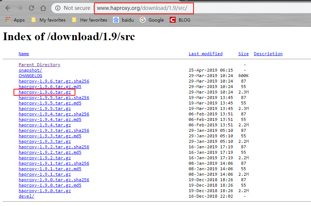Download haproxy-1.9.5.tar.gz.md5
The width and height of the screenshot is (311, 206).
click(50, 103)
